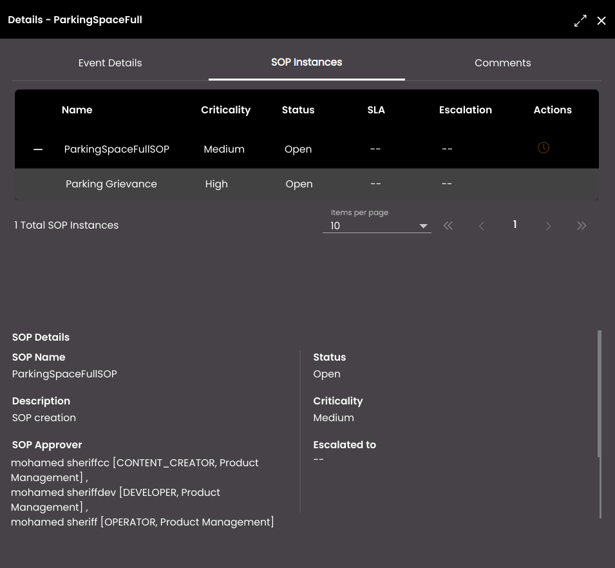Viewport: 615px width, 568px height.
Task: Click the SOP details vertical scrollbar
Action: coord(600,393)
